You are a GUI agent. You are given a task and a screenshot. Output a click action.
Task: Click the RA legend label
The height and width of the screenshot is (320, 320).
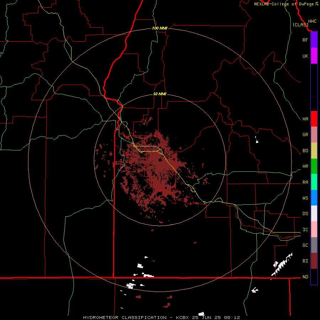(305, 182)
